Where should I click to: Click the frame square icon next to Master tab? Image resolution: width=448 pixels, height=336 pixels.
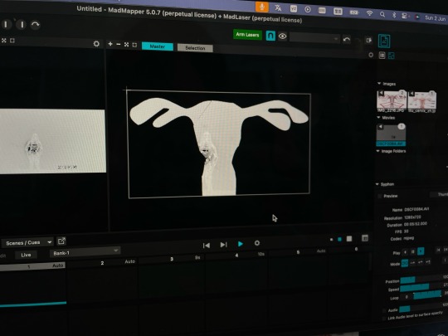[x=134, y=45]
